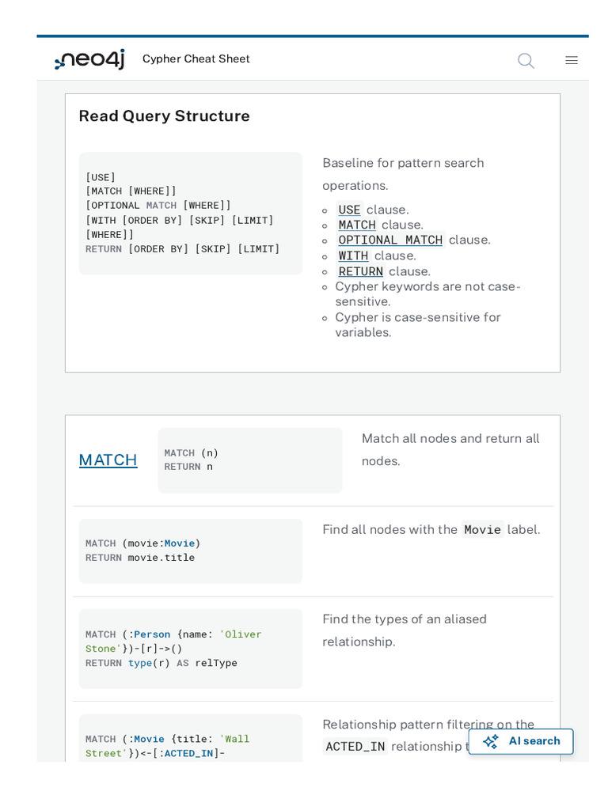Open the MATCH clause link in list
This screenshot has height=810, width=608.
357,225
